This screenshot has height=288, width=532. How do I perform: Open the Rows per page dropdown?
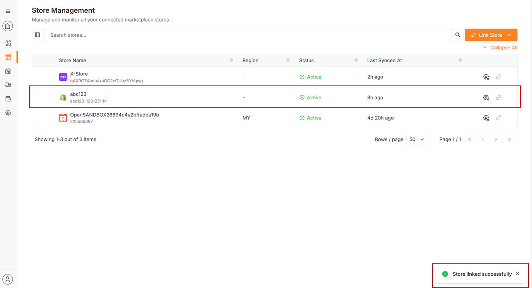coord(417,139)
